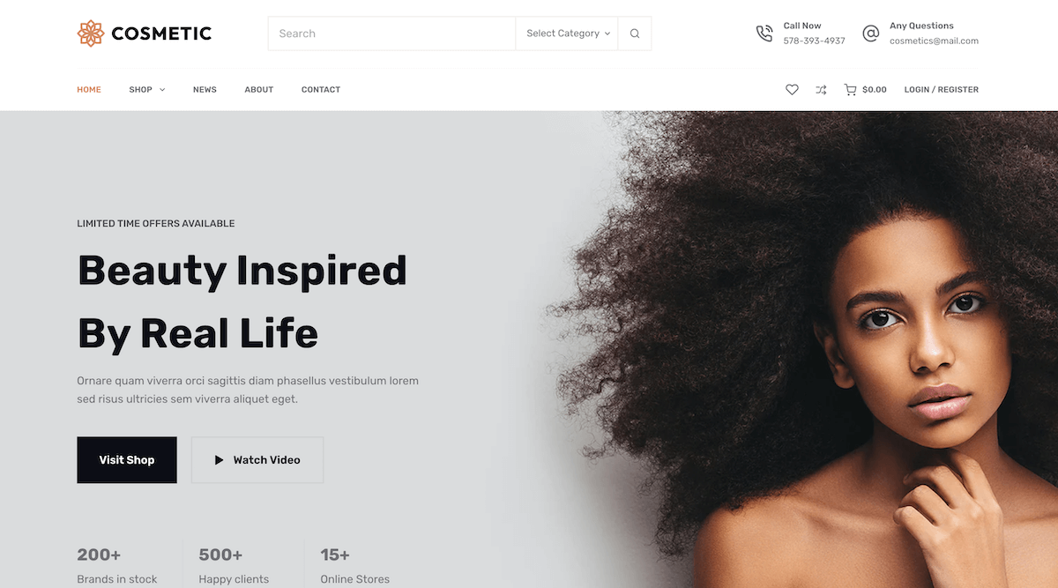Viewport: 1058px width, 588px height.
Task: Click the cosmetics@mail.com email link
Action: 934,41
